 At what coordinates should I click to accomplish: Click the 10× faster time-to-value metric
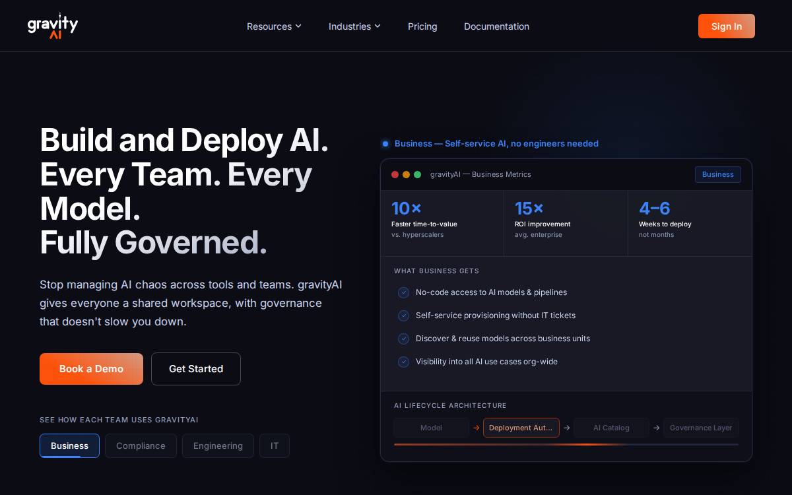tap(442, 223)
